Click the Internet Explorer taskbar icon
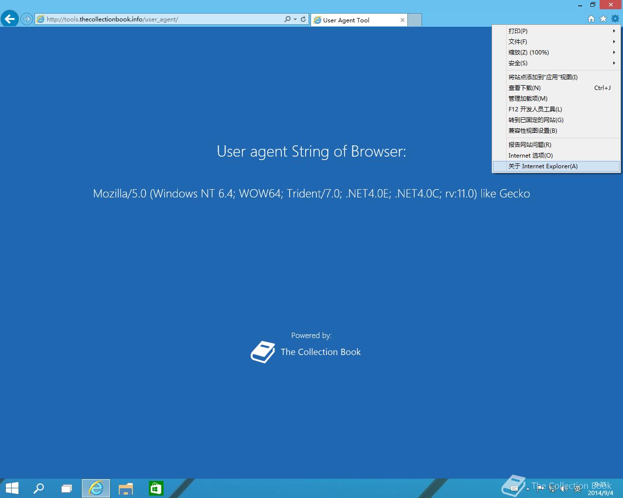 pos(96,488)
